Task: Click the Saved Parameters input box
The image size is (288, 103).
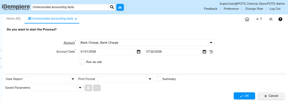Action: click(55, 88)
